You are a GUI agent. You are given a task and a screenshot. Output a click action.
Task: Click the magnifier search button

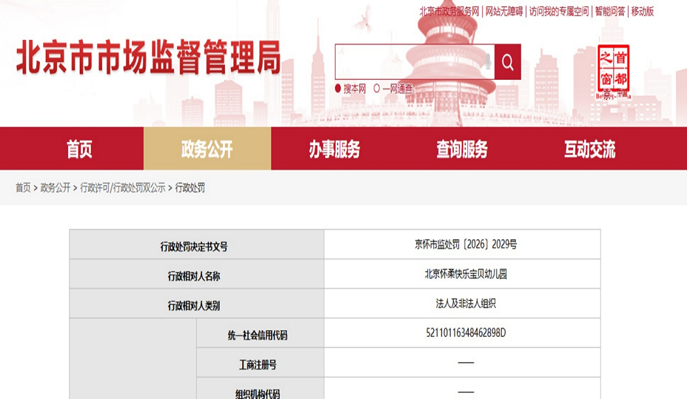507,61
